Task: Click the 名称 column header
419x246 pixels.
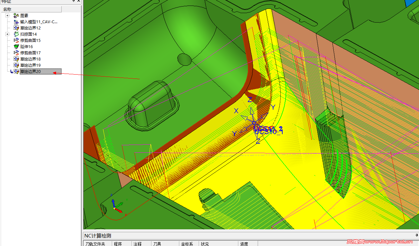Action: tap(31, 9)
